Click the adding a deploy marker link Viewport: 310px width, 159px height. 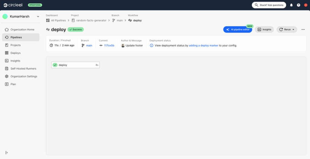(204, 46)
